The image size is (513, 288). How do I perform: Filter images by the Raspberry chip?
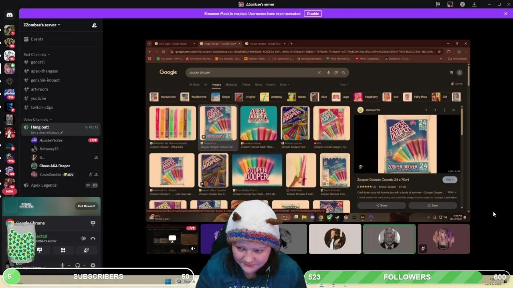(366, 97)
